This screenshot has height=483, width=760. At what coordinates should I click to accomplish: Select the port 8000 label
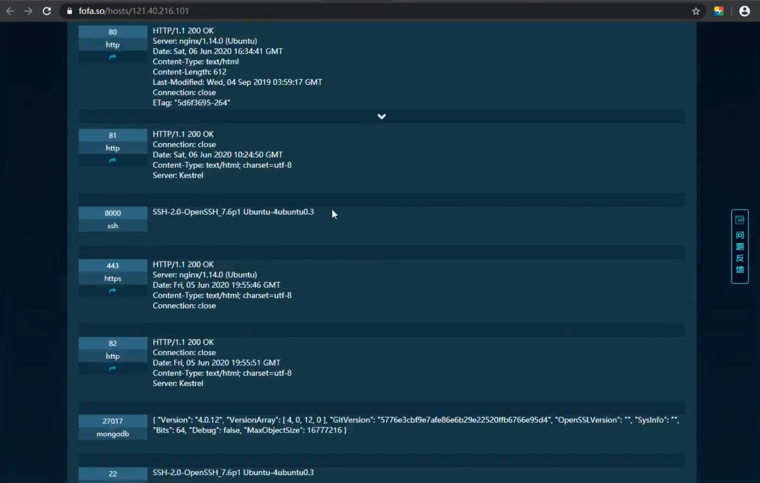coord(113,213)
